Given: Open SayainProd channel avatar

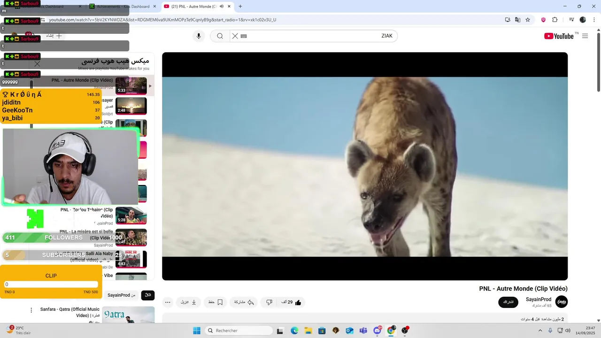Looking at the screenshot, I should 562,301.
